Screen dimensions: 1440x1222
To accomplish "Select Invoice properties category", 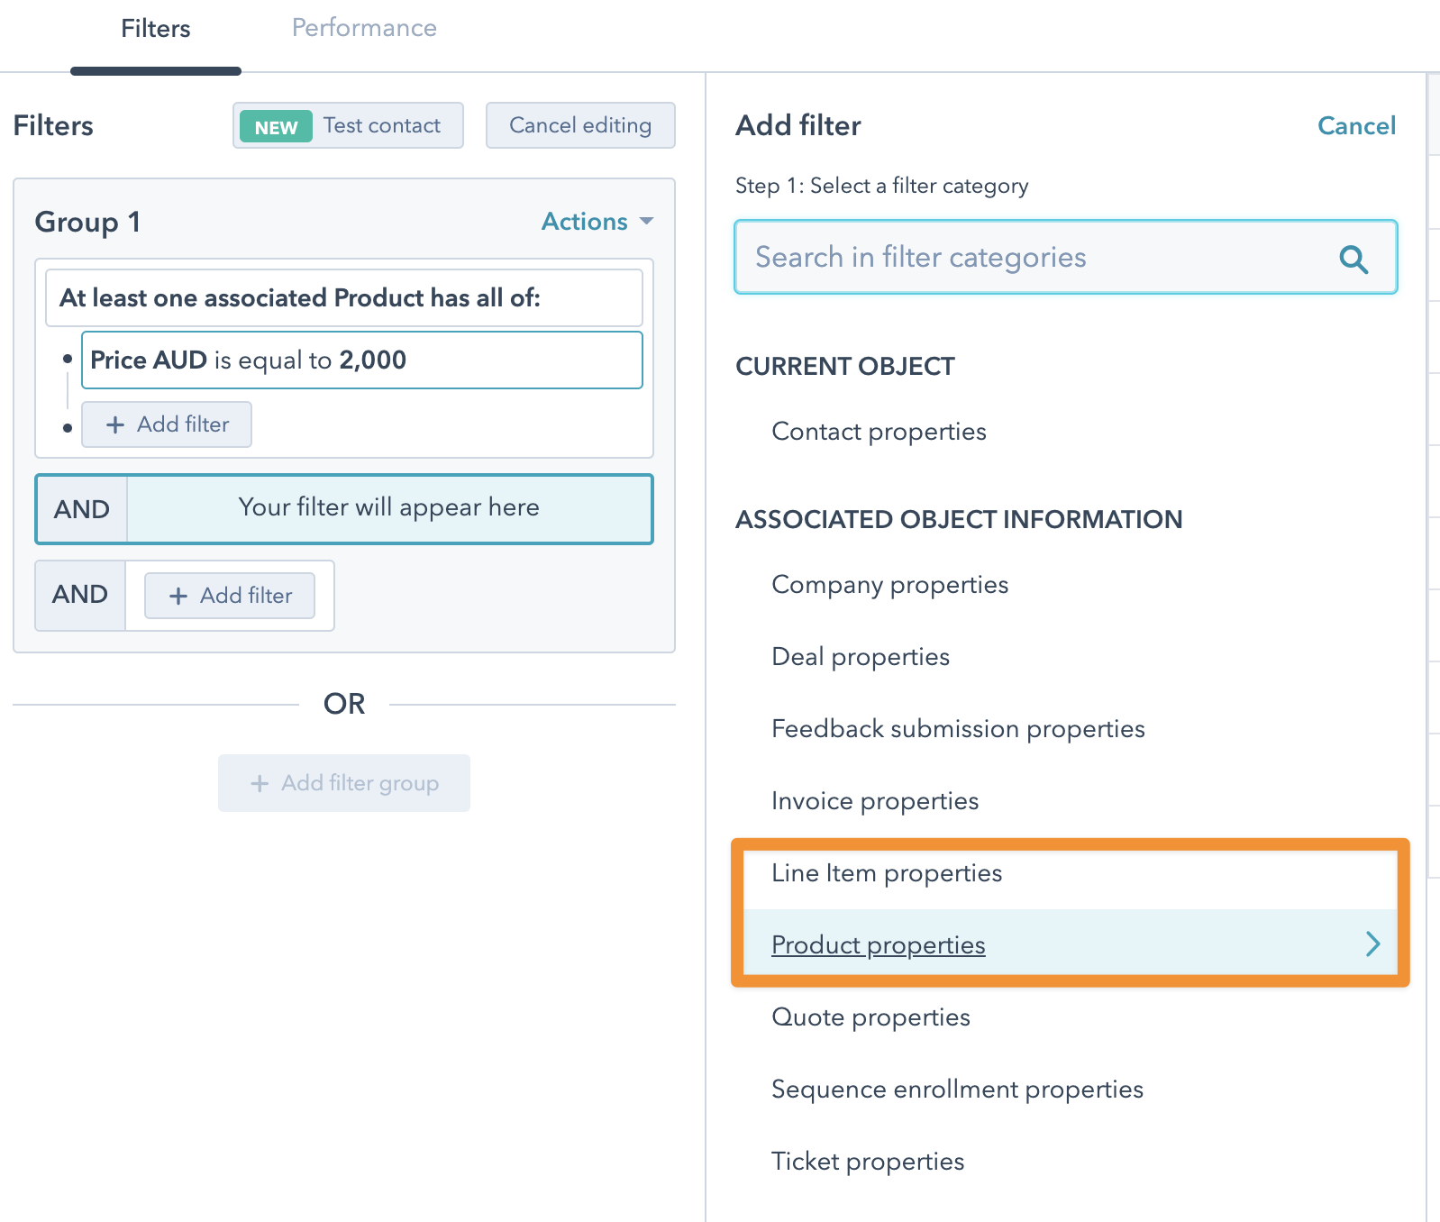I will point(875,801).
